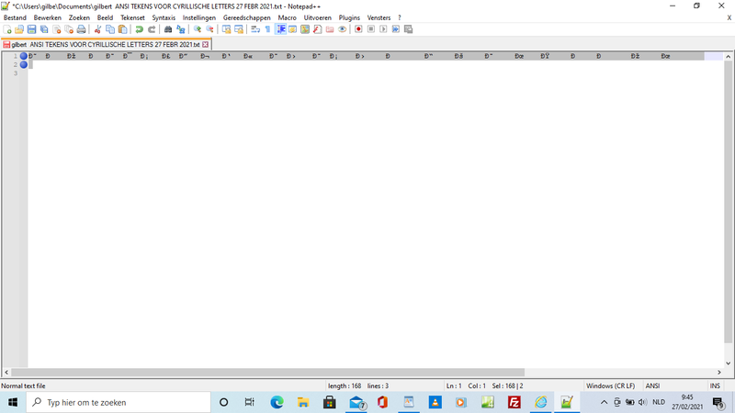This screenshot has height=413, width=735.
Task: Click the Windows (CR LF) status field
Action: [610, 385]
